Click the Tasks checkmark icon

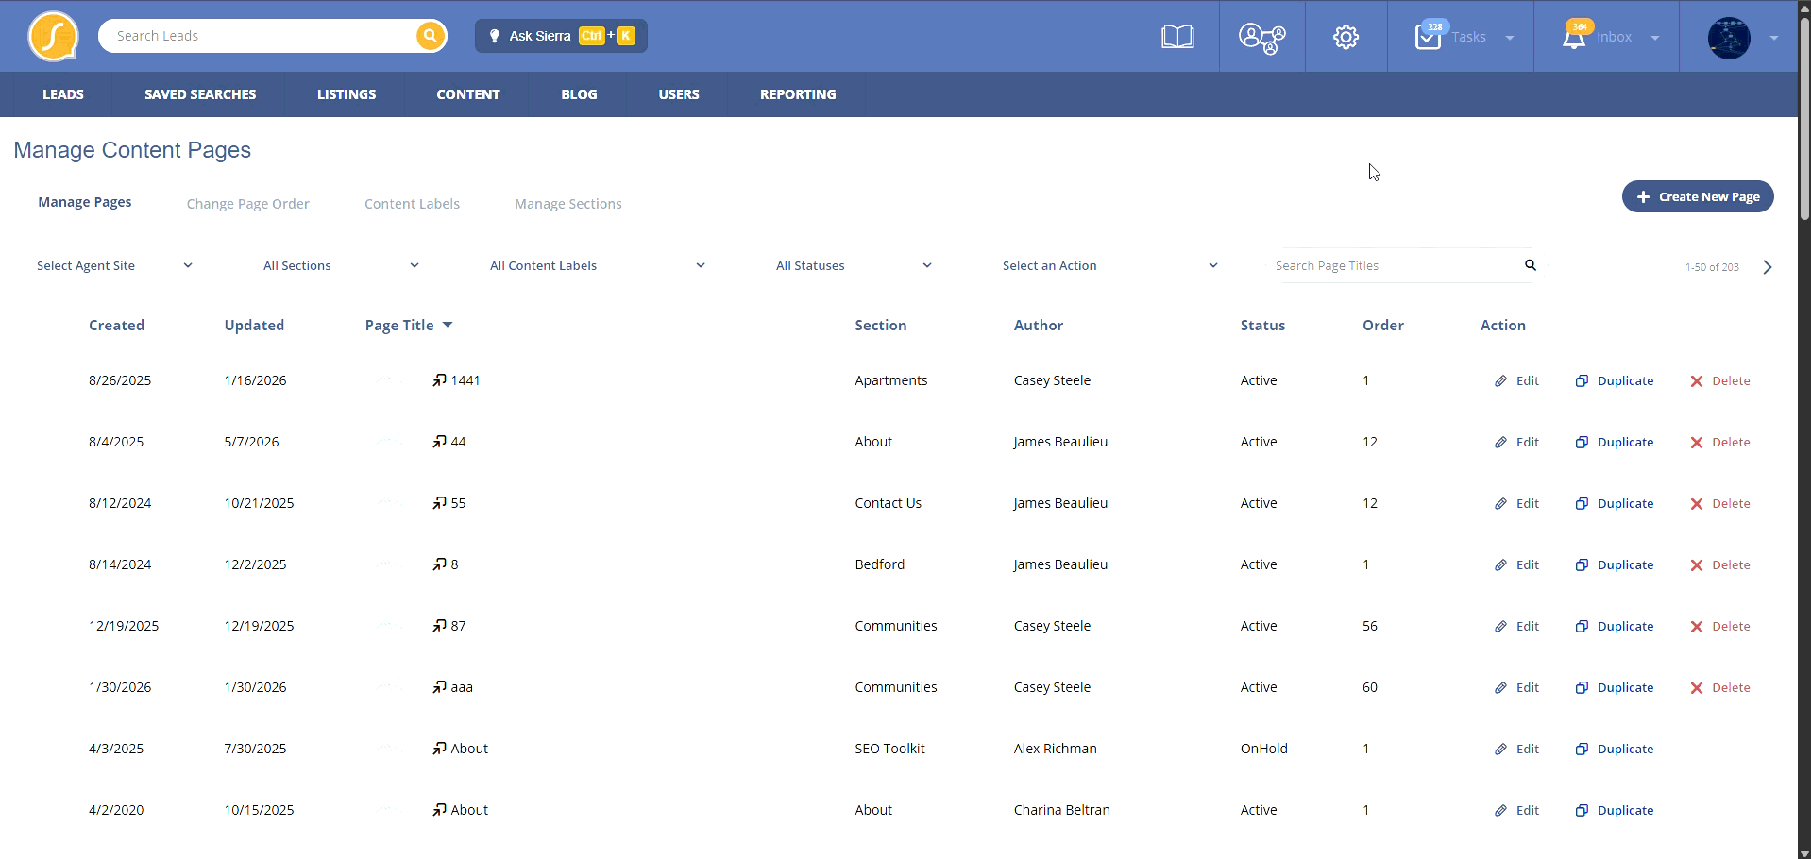pos(1429,37)
